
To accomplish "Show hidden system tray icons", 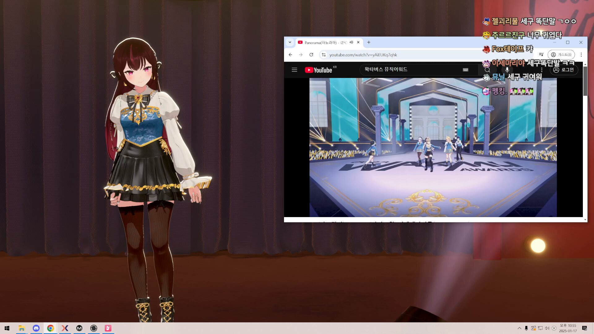I will pyautogui.click(x=519, y=328).
